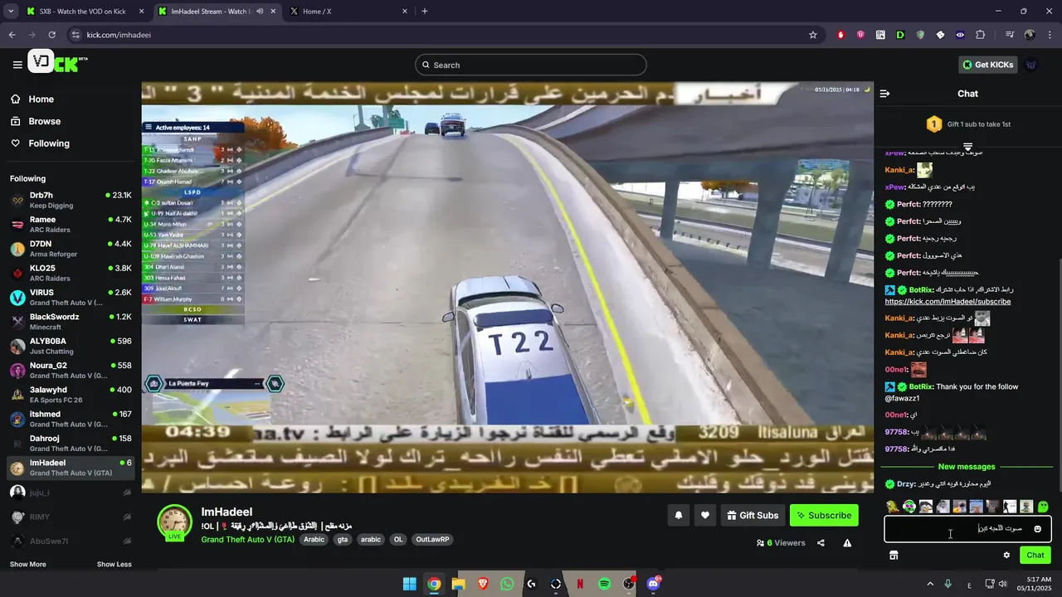Click Show Less in sidebar
This screenshot has width=1062, height=597.
click(x=114, y=565)
